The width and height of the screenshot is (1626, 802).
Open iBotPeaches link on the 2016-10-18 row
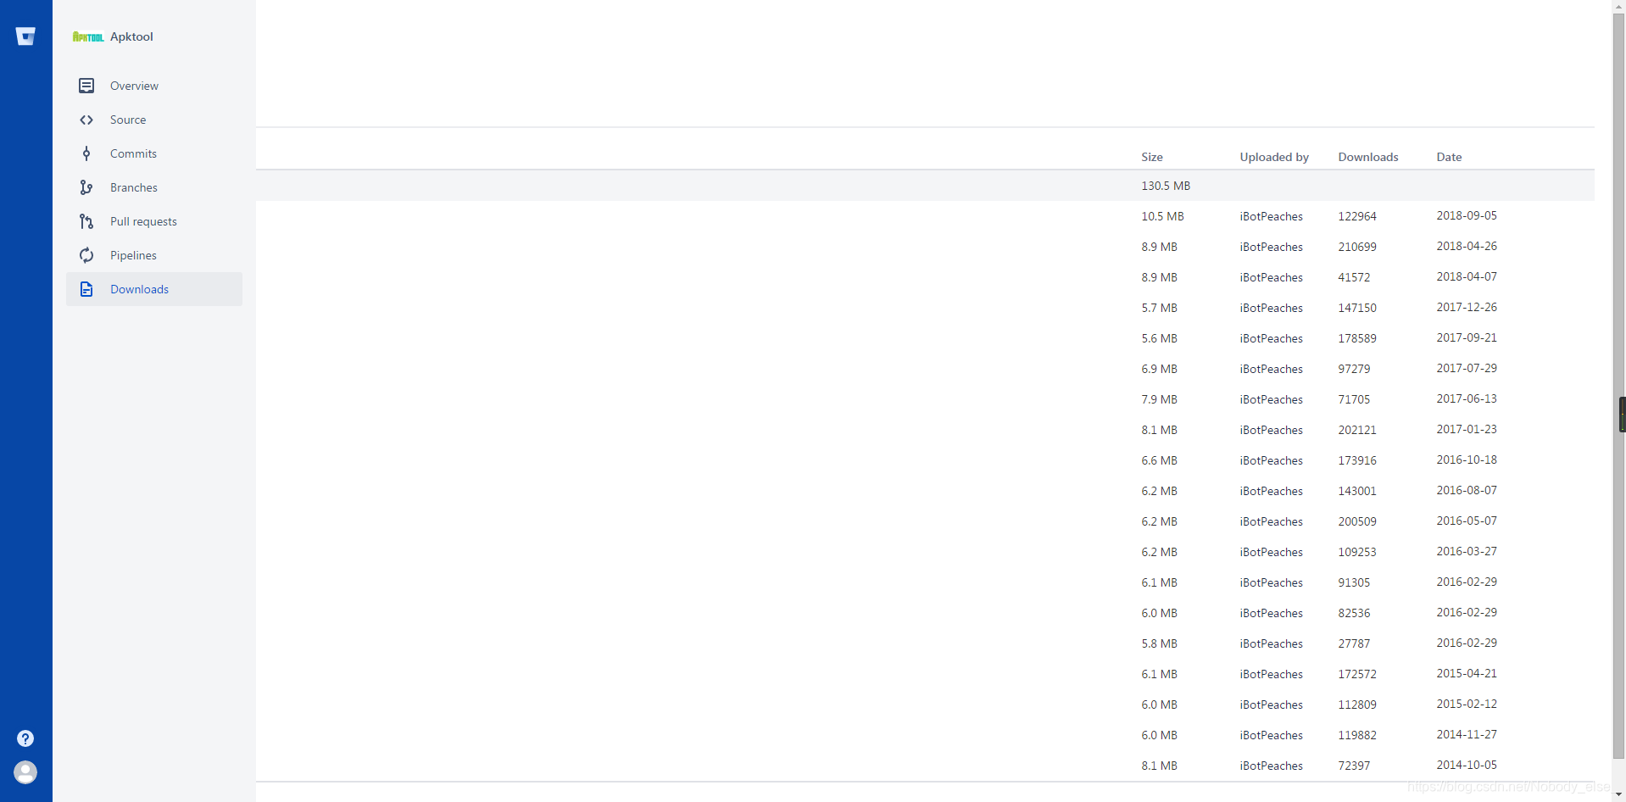pos(1271,460)
